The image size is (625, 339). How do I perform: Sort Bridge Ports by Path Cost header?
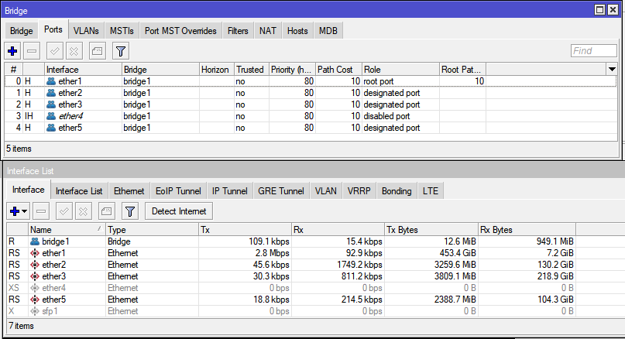(338, 70)
